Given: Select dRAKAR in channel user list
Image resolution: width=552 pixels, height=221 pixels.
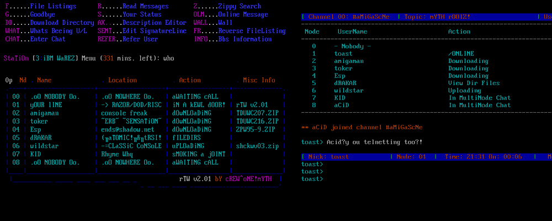Looking at the screenshot, I should 346,83.
